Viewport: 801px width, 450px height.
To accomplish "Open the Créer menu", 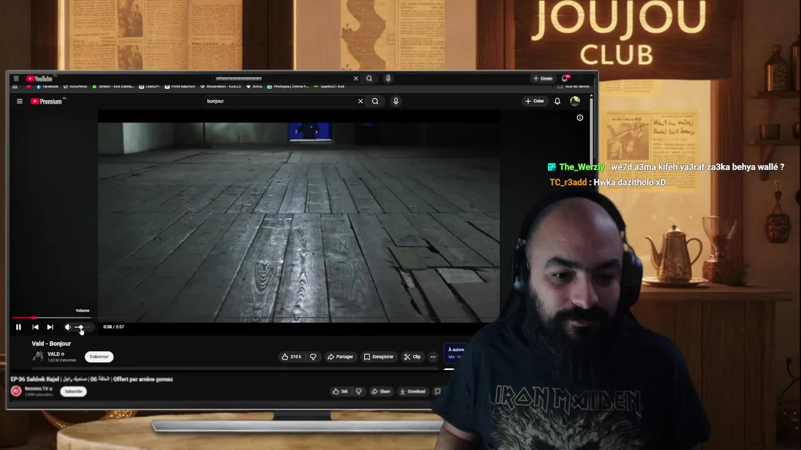I will click(535, 101).
